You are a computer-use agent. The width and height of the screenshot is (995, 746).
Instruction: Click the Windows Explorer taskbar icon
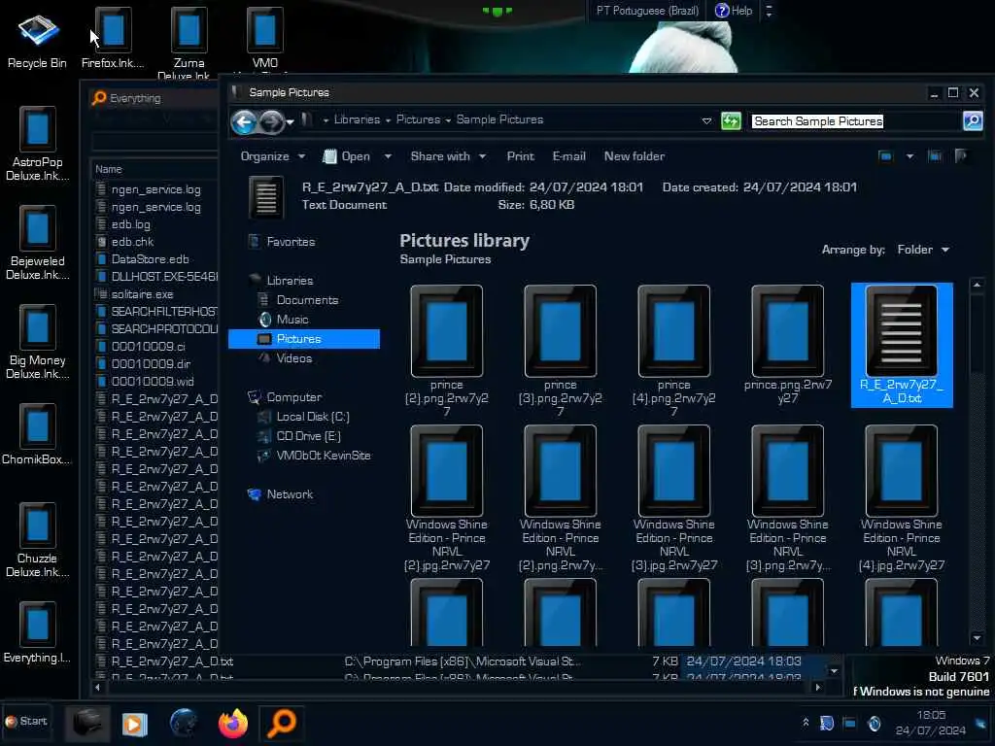coord(86,723)
